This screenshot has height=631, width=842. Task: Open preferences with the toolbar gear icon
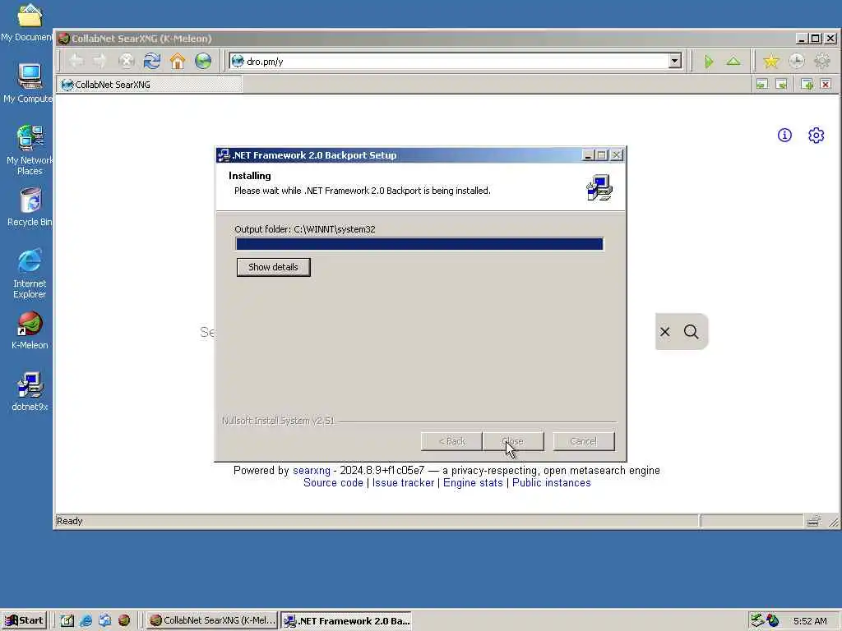point(822,61)
